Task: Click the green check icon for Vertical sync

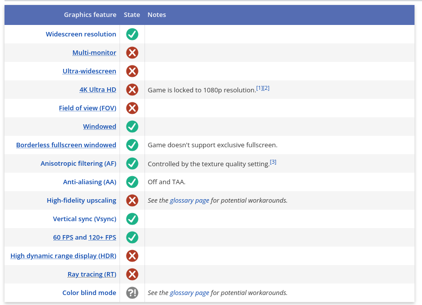Action: pos(132,219)
